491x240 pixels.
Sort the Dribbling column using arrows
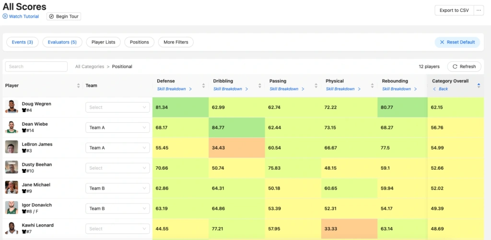tap(259, 86)
